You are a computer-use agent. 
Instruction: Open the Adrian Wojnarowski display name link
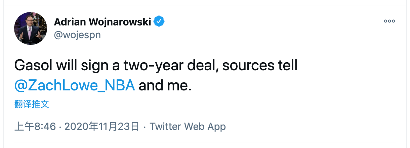[x=102, y=22]
